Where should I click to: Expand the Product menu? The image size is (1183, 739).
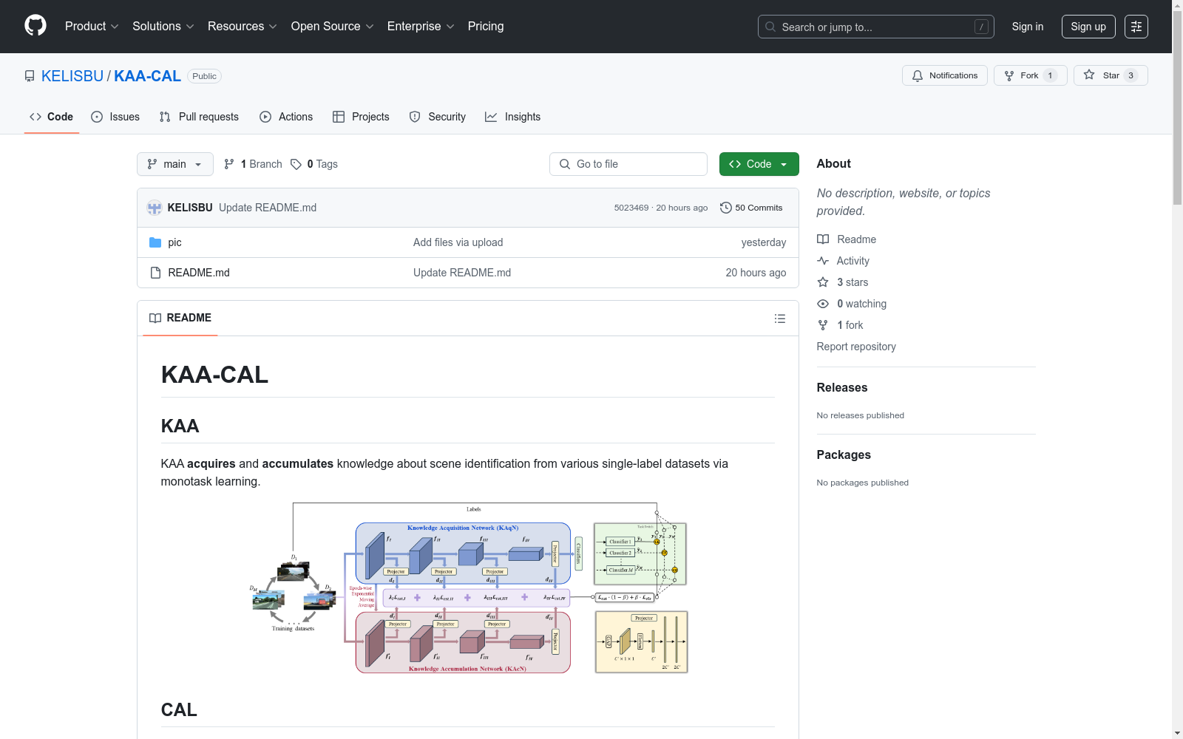point(92,27)
